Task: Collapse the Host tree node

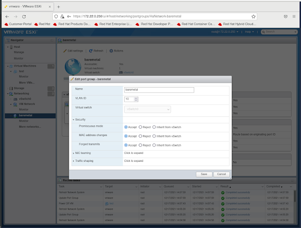Action: tap(8, 47)
